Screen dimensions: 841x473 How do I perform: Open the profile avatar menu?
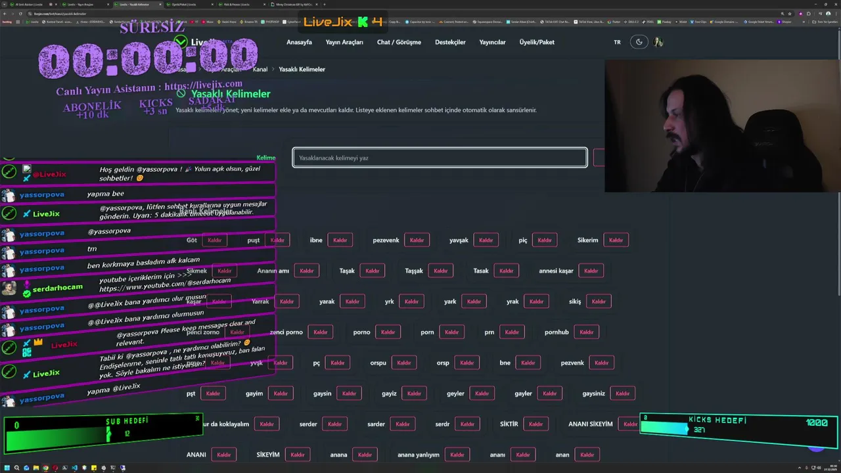click(x=658, y=42)
